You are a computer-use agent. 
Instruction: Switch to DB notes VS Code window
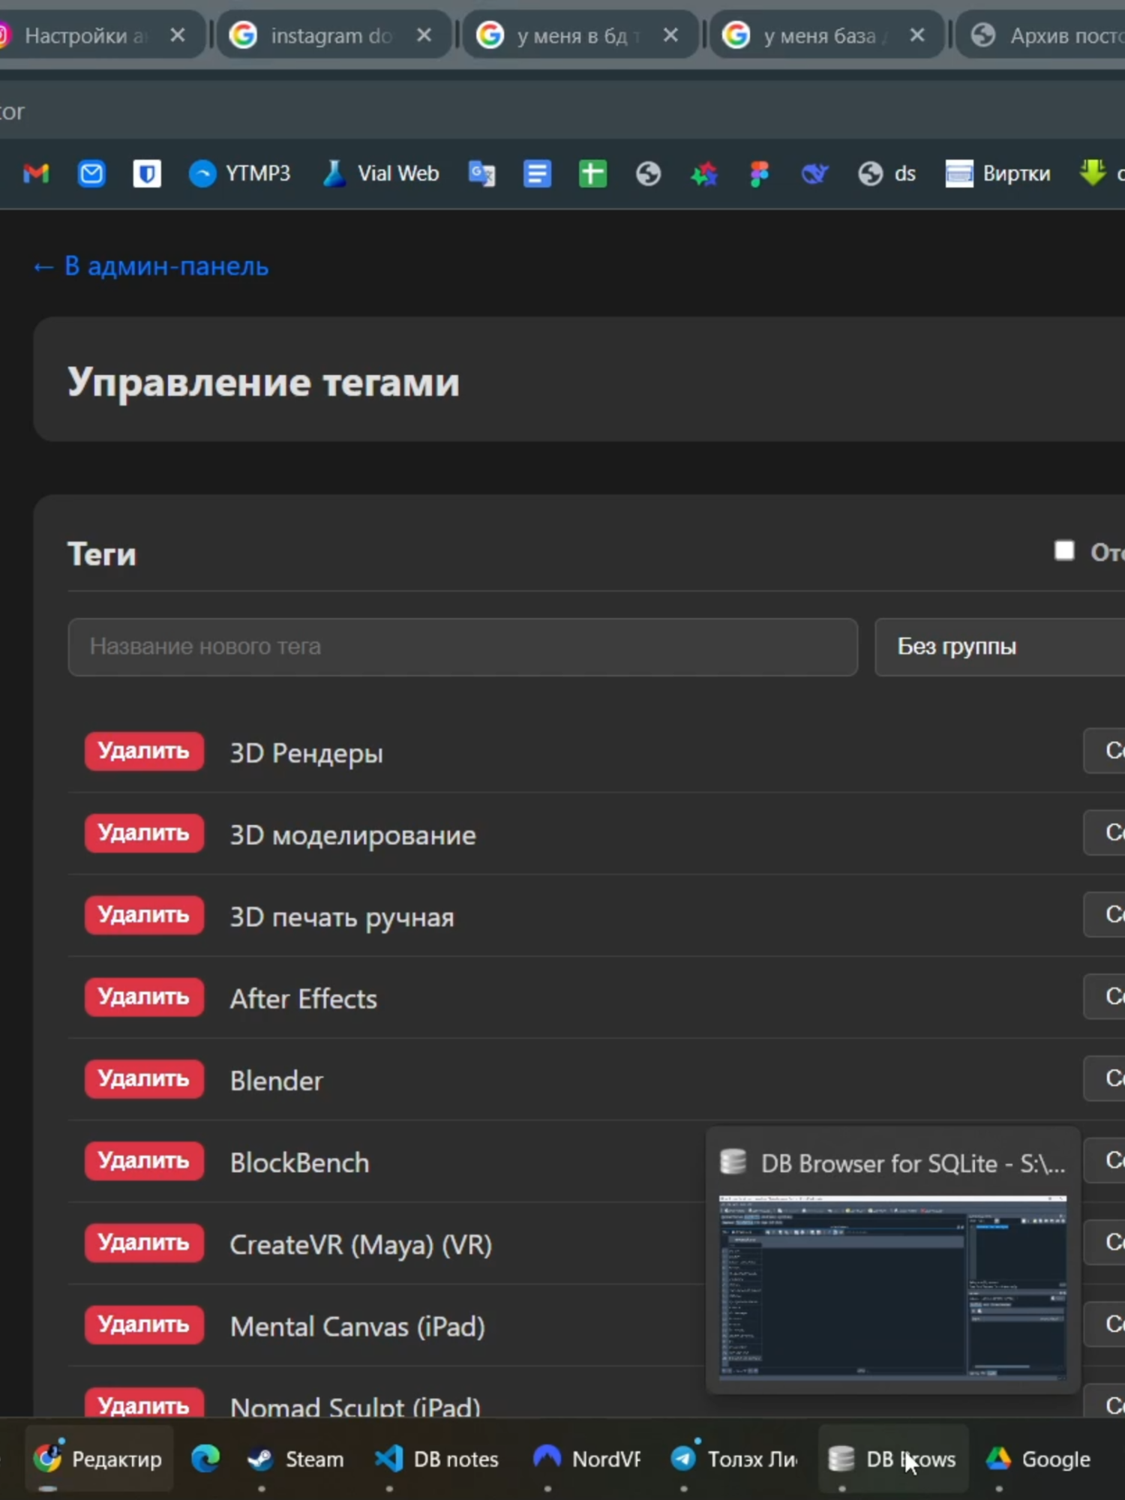click(436, 1459)
